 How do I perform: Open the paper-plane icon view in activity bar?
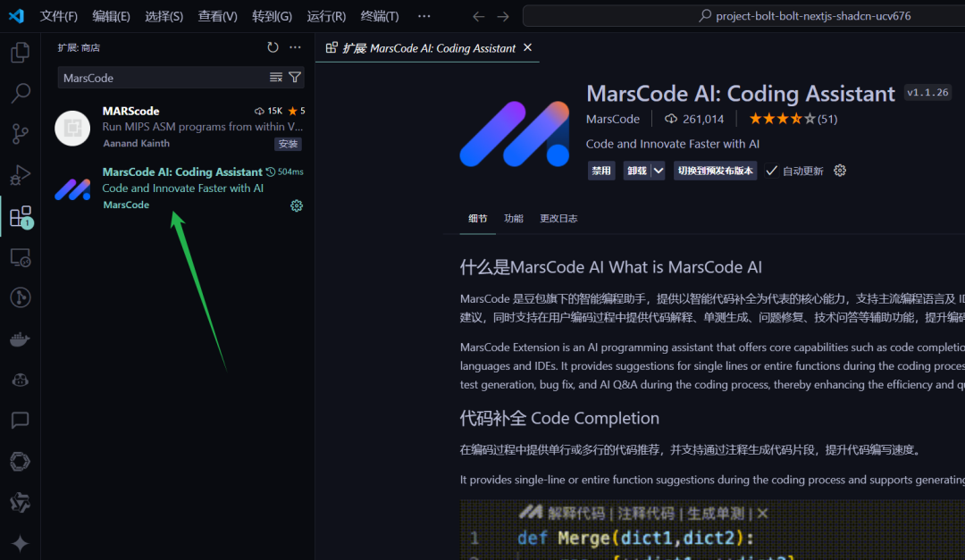(21, 503)
